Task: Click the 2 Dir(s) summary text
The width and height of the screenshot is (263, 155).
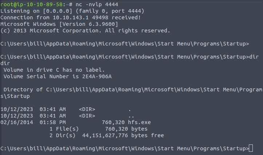Action: [x=62, y=135]
